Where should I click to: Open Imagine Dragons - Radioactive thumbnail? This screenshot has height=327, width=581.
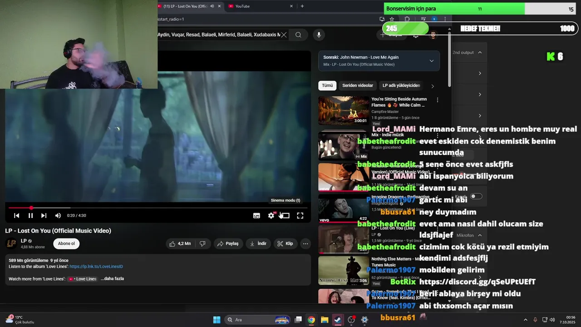point(344,208)
